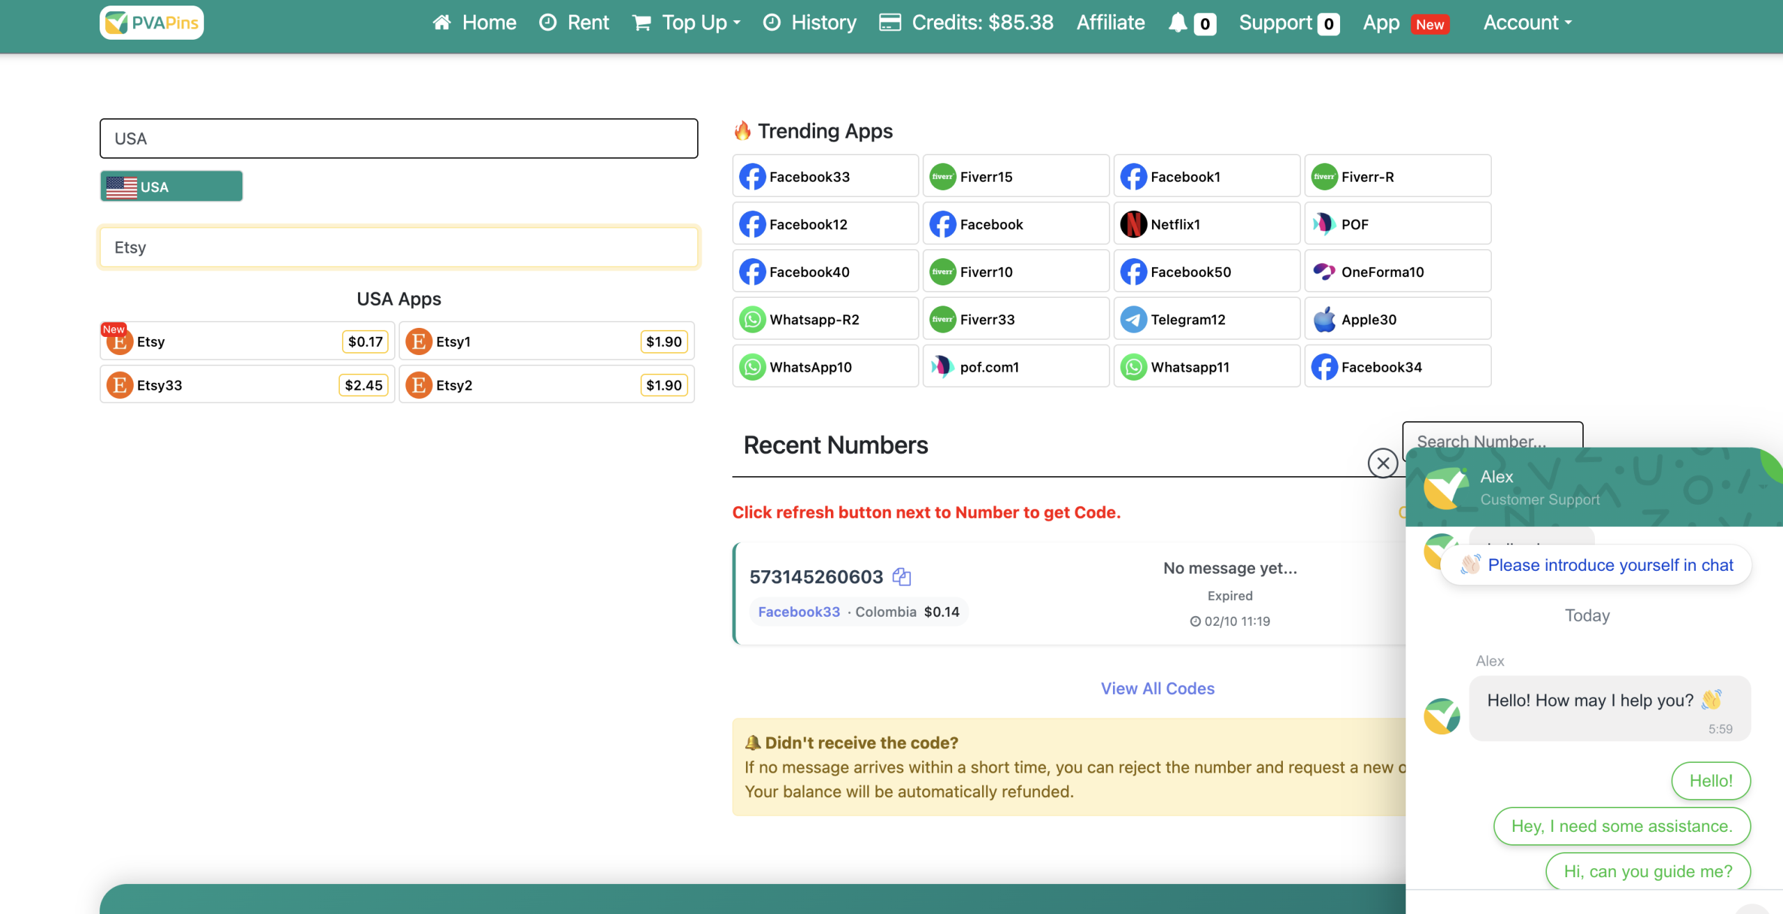1783x914 pixels.
Task: Pick Apple30 in trending apps
Action: 1396,320
